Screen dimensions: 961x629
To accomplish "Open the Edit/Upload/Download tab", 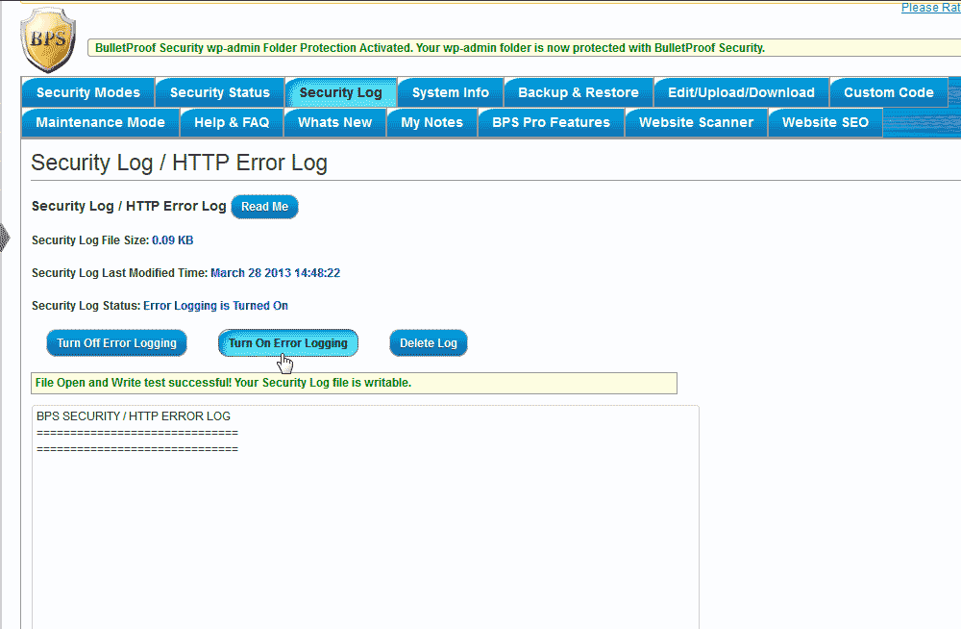I will point(742,92).
